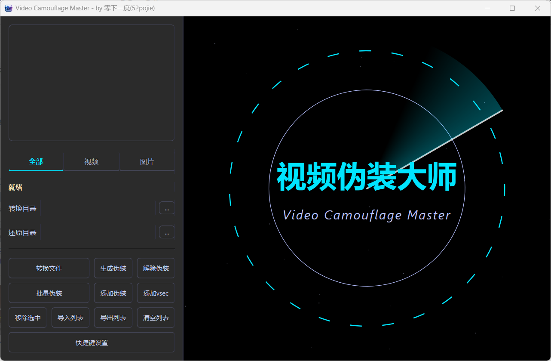Click the 添加vsec button
Viewport: 551px width, 361px height.
[x=156, y=293]
